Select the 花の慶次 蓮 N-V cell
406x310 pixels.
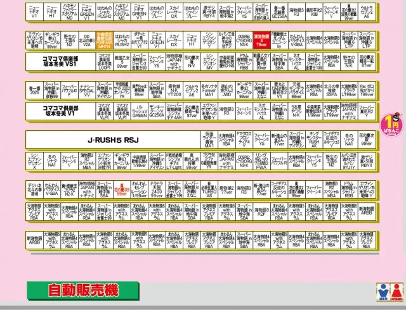(192, 62)
